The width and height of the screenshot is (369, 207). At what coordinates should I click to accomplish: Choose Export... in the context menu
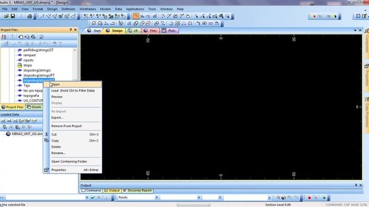pos(73,117)
